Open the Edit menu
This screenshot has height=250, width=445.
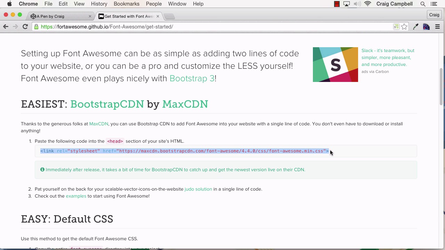tap(63, 4)
